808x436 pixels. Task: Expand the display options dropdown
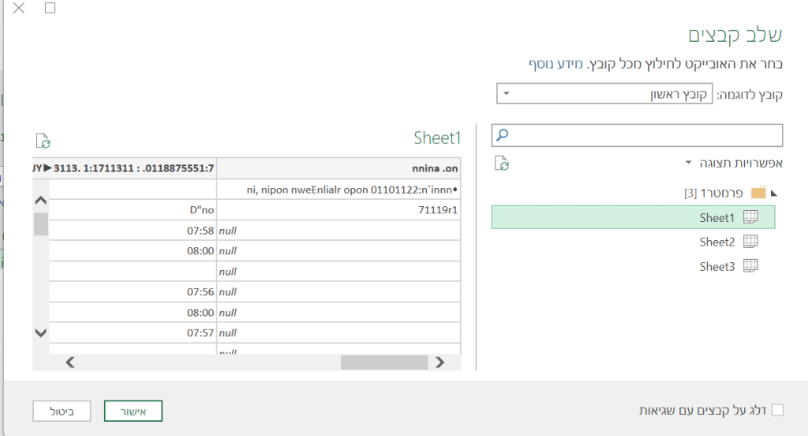688,163
